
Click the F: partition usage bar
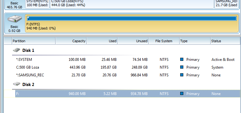tap(132, 19)
